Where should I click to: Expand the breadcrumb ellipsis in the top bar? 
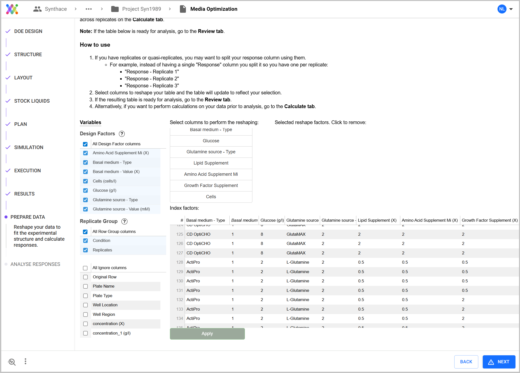[x=89, y=9]
